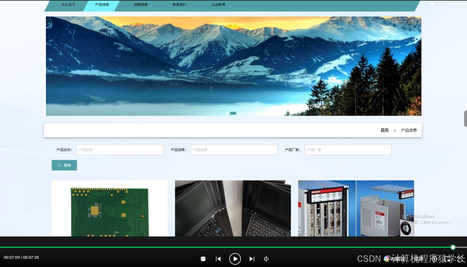
Task: Open the 企业新闻 navigation tab
Action: (218, 5)
